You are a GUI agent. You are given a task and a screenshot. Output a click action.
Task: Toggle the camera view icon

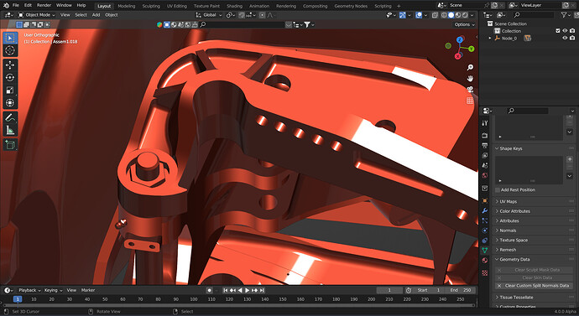point(470,90)
